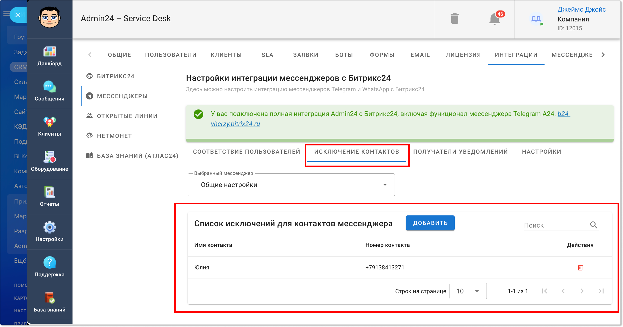Click the phone number +79138413271
The image size is (623, 327).
(x=385, y=267)
